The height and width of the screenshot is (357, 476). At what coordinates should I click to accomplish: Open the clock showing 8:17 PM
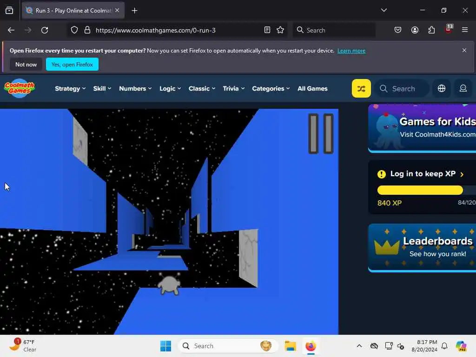[x=424, y=346]
